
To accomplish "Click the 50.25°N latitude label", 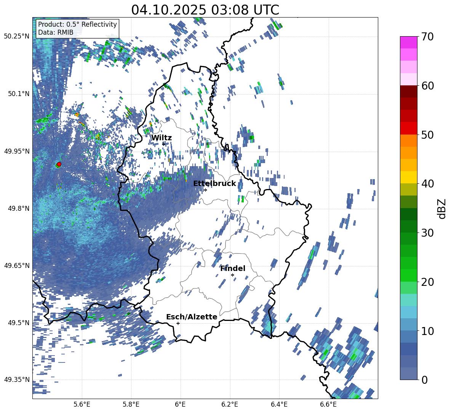I will 17,36.
